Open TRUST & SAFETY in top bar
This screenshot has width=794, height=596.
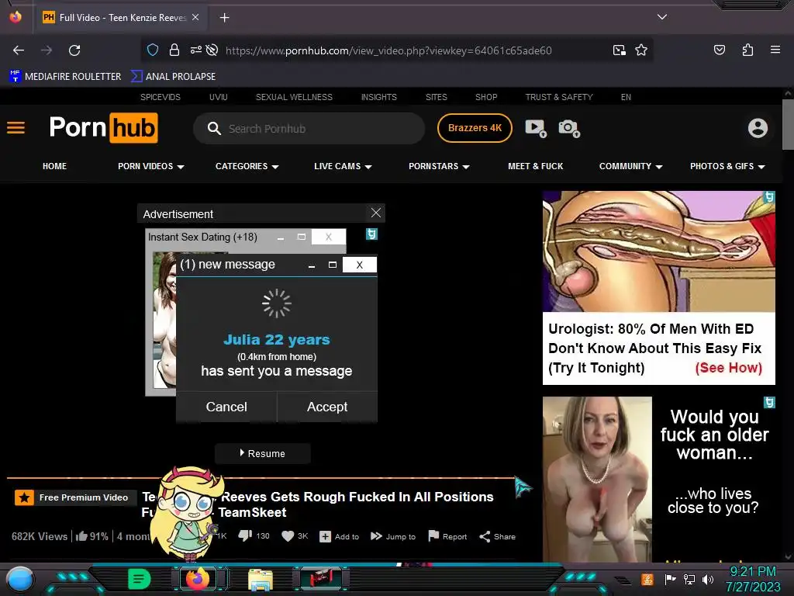click(559, 97)
